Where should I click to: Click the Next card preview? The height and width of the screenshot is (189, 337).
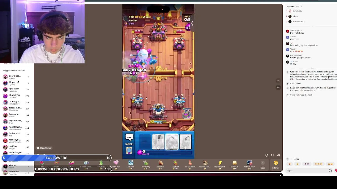(x=129, y=150)
